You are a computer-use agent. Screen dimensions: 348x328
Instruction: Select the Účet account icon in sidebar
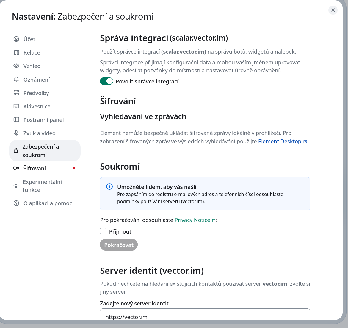tap(16, 39)
